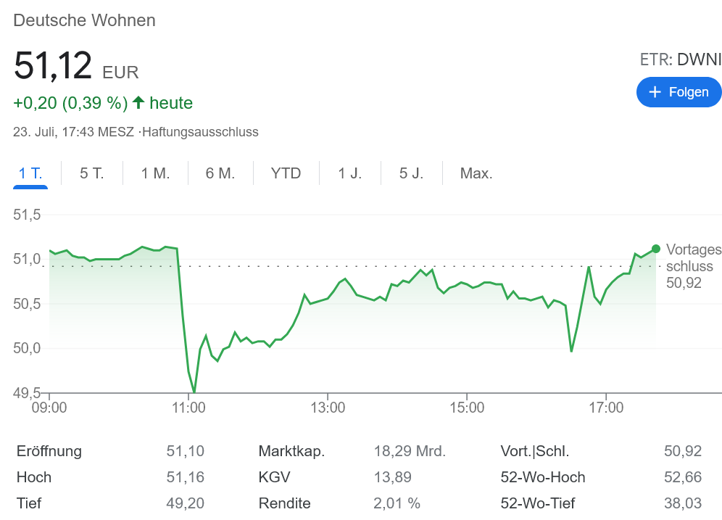The height and width of the screenshot is (520, 722).
Task: Click the Deutsche Wohnen title
Action: click(x=85, y=20)
